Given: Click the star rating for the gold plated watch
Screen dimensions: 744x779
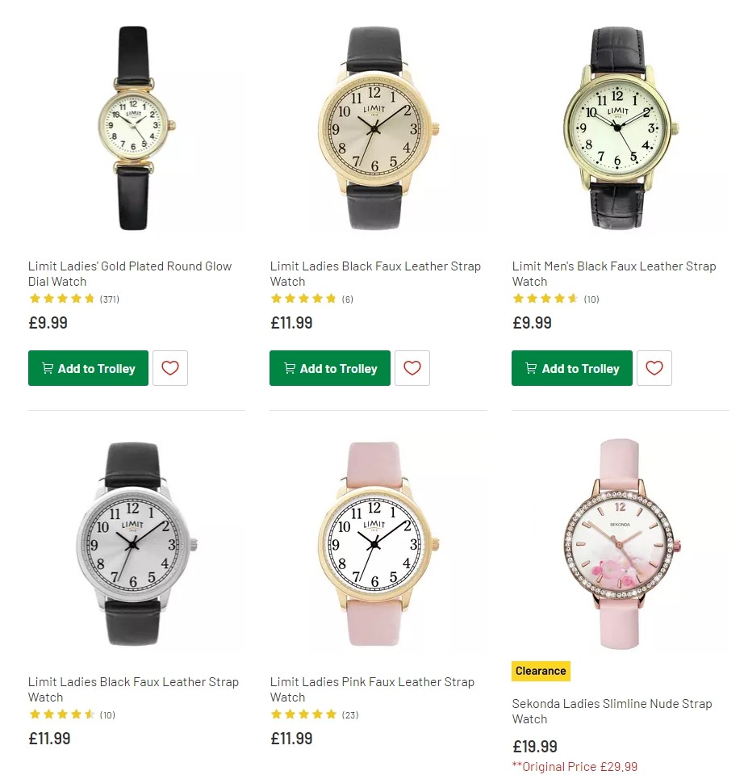Looking at the screenshot, I should 62,298.
